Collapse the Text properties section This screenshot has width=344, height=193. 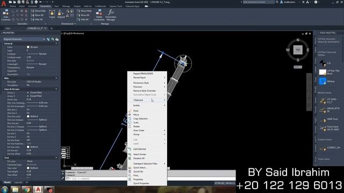[x=56, y=158]
